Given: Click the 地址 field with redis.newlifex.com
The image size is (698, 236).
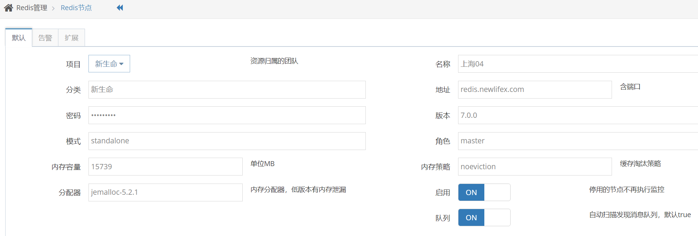Looking at the screenshot, I should 535,90.
